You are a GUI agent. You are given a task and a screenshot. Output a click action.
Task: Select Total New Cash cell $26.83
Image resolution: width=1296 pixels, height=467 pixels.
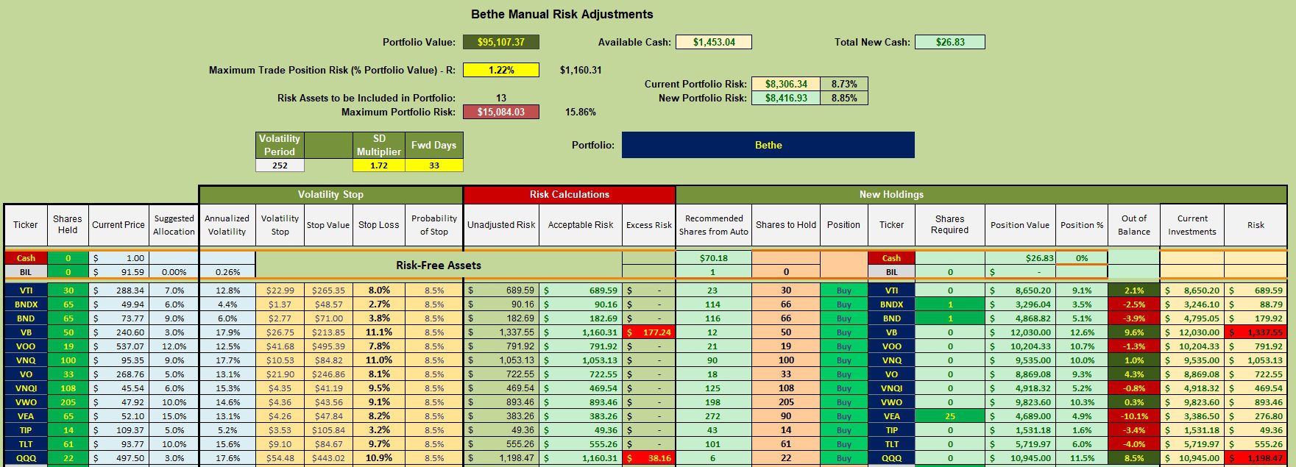[x=949, y=42]
